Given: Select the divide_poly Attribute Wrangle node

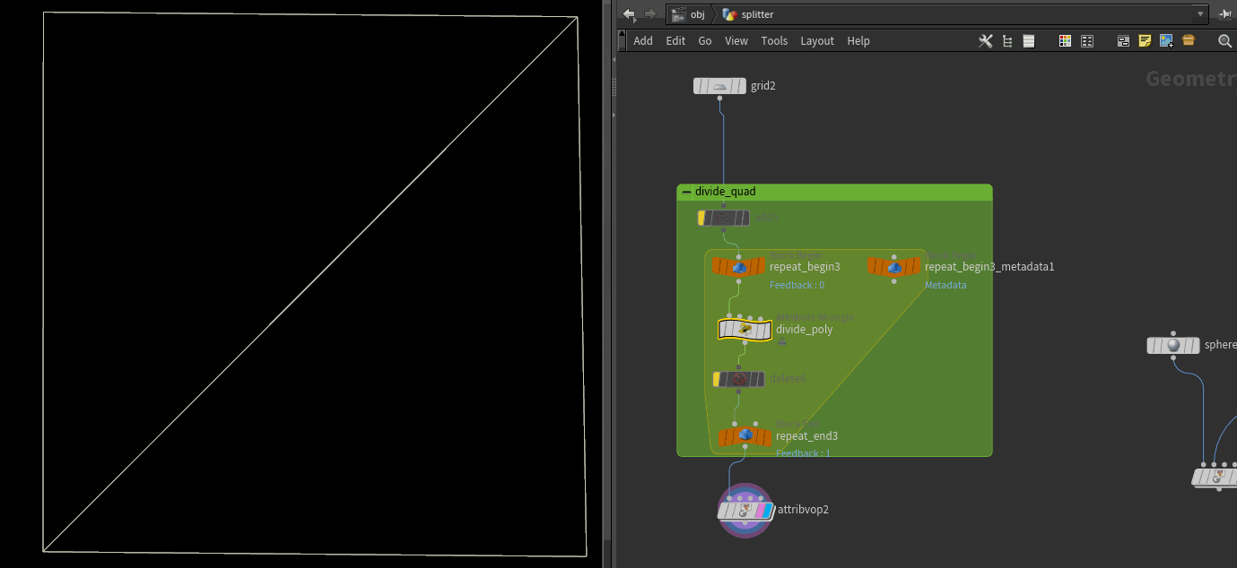Looking at the screenshot, I should coord(745,330).
